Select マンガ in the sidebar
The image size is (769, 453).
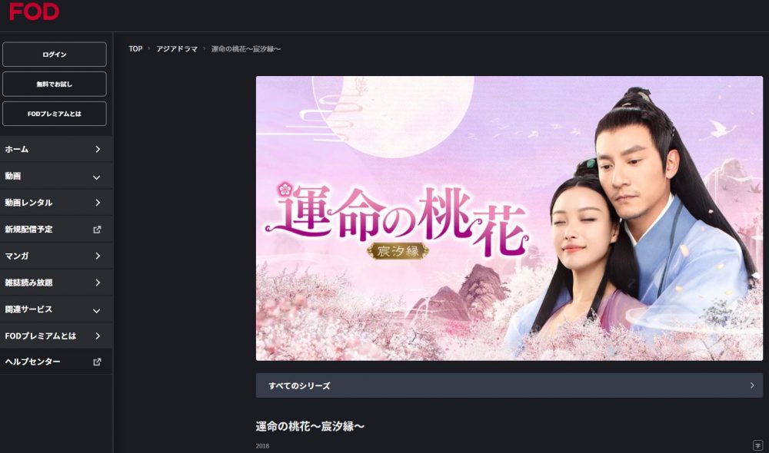click(x=56, y=256)
